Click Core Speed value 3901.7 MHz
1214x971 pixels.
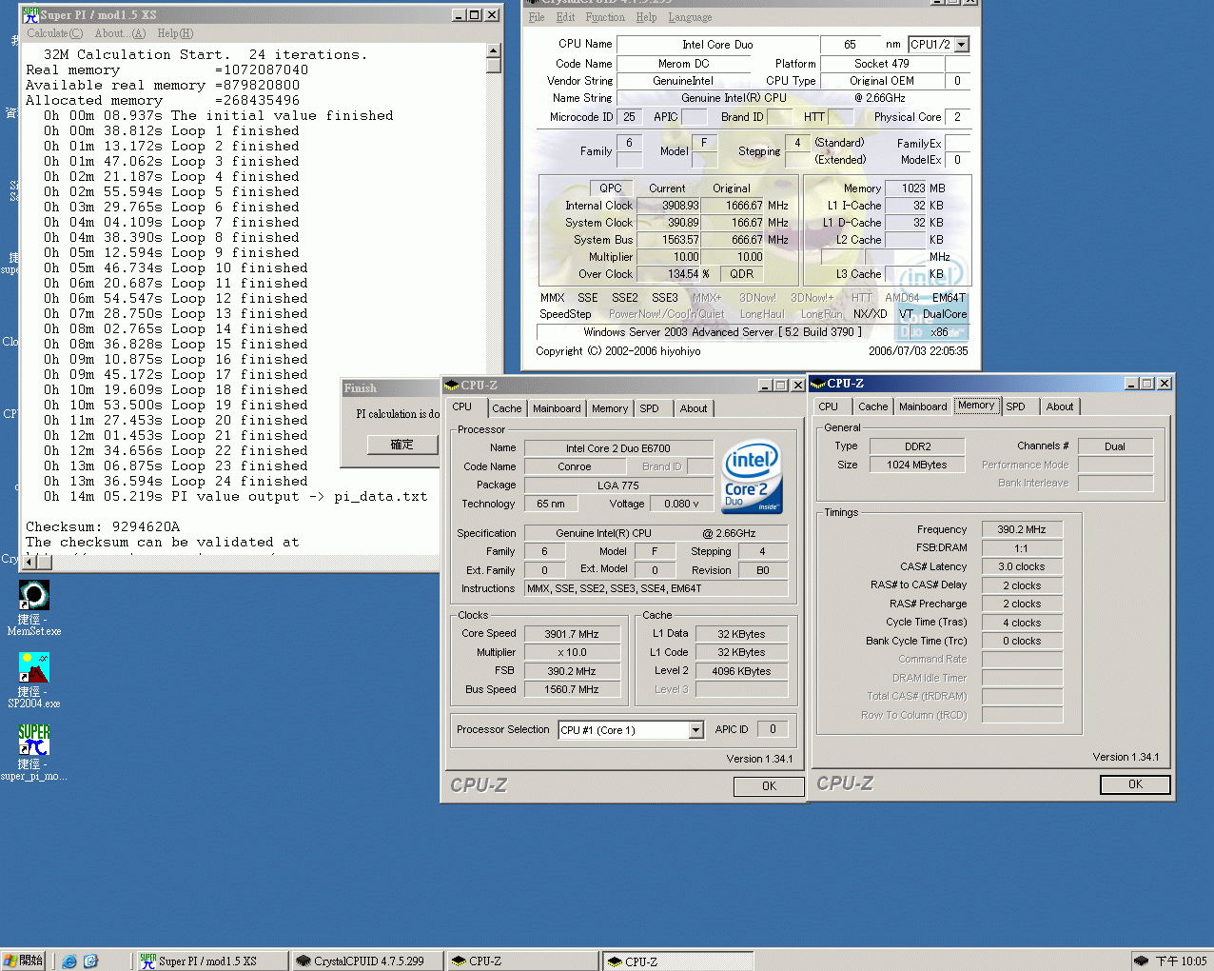(572, 634)
